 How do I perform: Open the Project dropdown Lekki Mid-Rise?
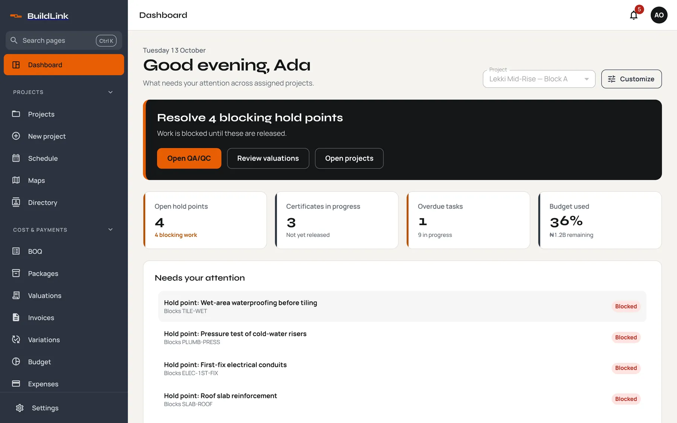click(x=539, y=79)
